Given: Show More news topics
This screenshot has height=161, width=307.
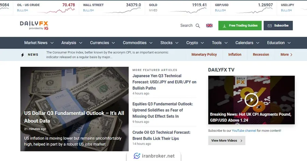Looking at the screenshot, I should [286, 54].
